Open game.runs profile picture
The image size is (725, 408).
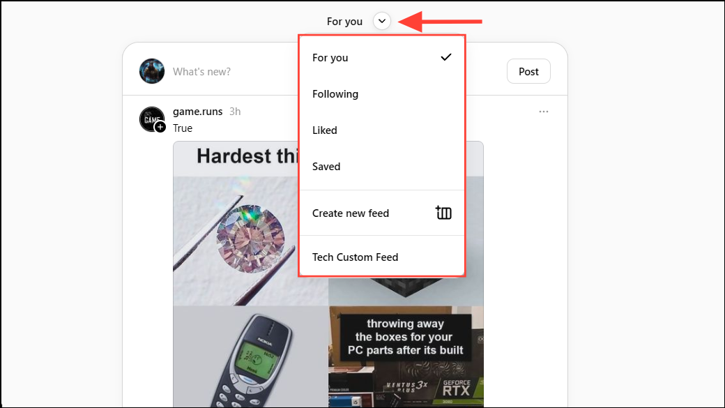(152, 119)
